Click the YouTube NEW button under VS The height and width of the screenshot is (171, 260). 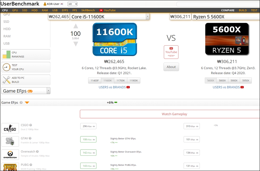(x=171, y=52)
